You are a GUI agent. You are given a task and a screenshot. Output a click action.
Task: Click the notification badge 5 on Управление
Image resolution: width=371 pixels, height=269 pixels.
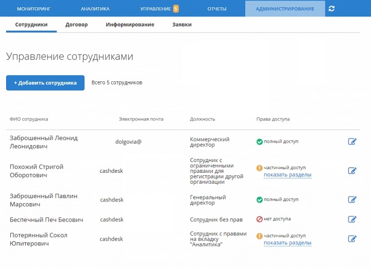click(x=176, y=9)
